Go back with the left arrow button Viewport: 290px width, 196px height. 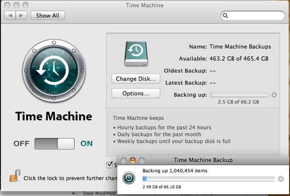[x=10, y=15]
